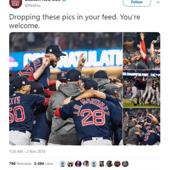170x170 pixels.
Task: Expand the tweet options chevron
Action: point(158,2)
